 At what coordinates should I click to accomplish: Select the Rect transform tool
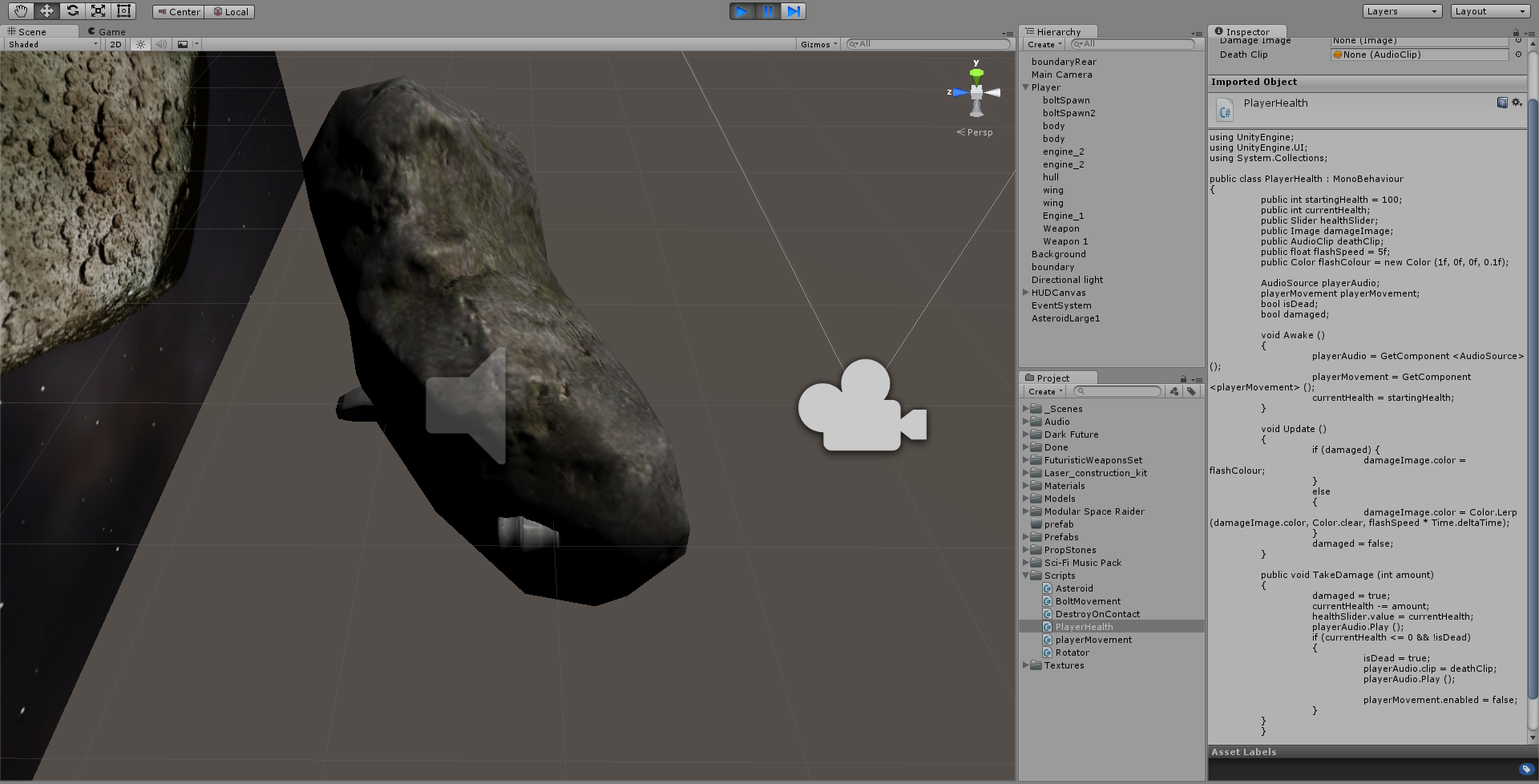(123, 11)
